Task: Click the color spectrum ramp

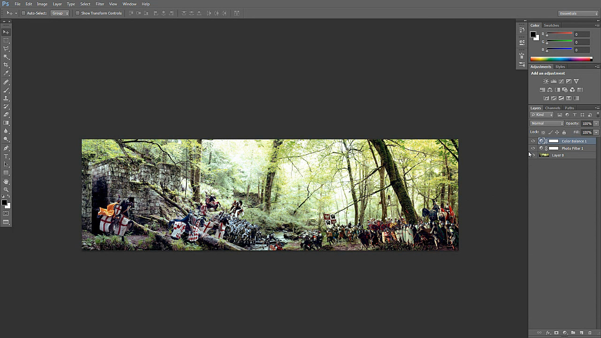Action: coord(561,59)
